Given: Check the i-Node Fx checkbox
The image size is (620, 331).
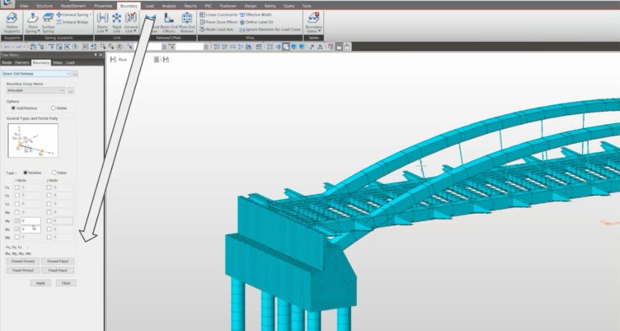Looking at the screenshot, I should 17,188.
